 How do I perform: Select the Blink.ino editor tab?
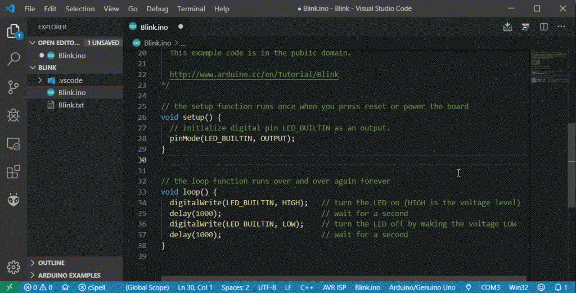[x=154, y=26]
